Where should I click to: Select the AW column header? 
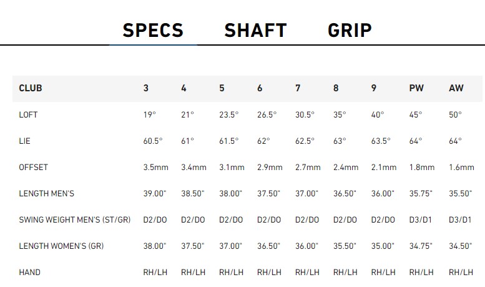tap(456, 88)
